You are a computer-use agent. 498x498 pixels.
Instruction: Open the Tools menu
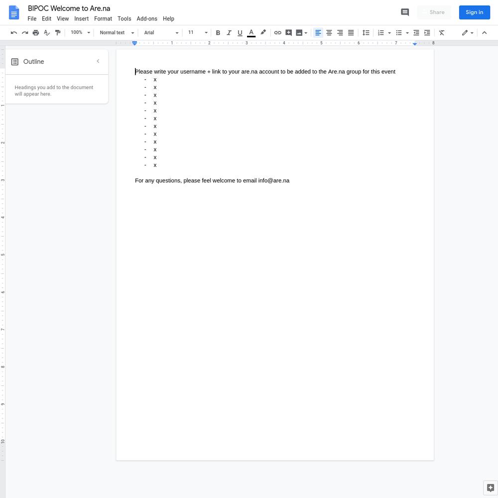tap(124, 19)
